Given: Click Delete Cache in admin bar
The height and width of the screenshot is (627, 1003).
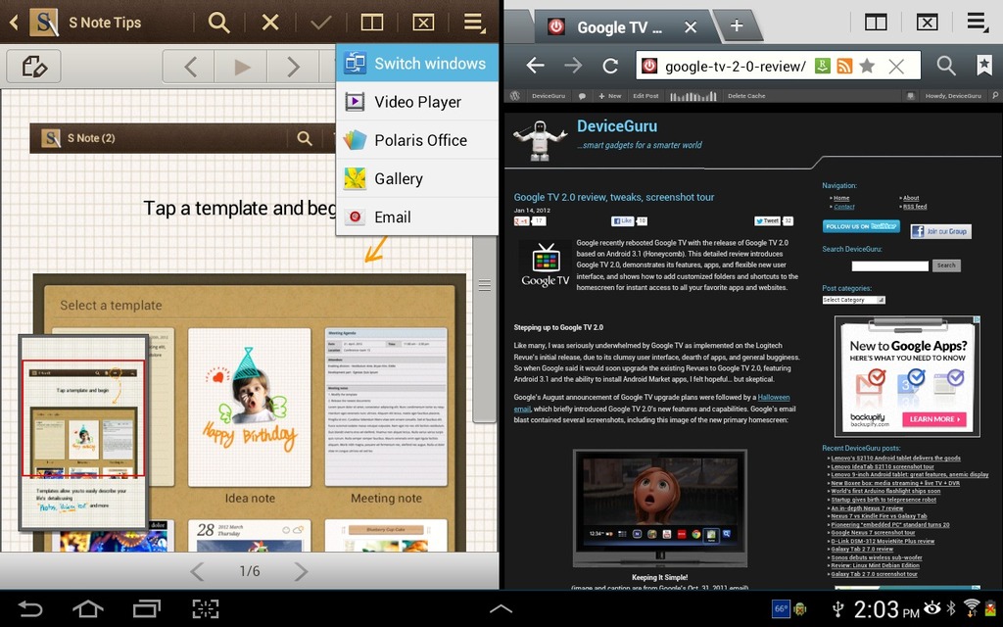Looking at the screenshot, I should [x=746, y=96].
